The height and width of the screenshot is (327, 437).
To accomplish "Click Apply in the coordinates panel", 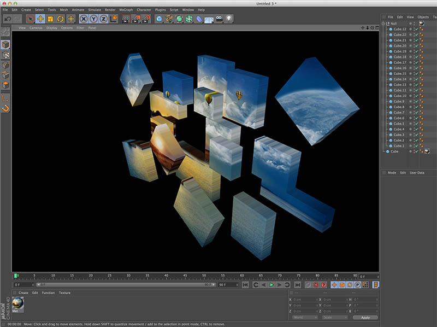I will pyautogui.click(x=365, y=318).
